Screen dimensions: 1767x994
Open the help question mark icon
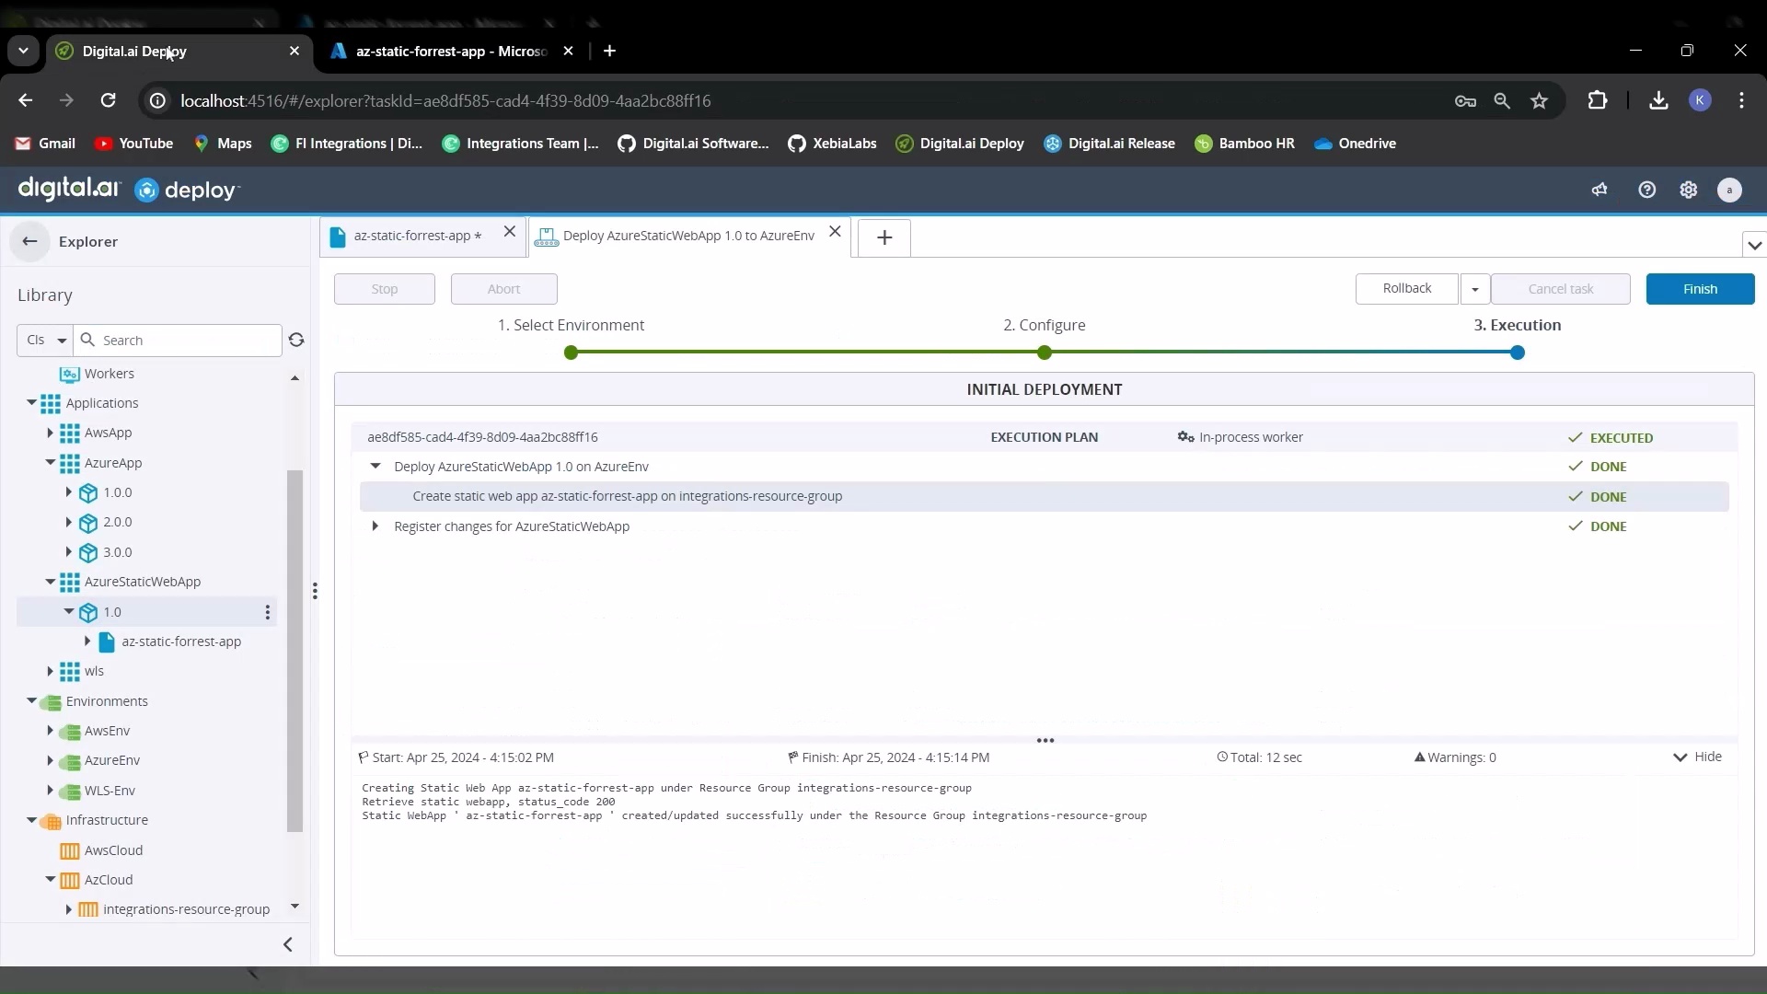pyautogui.click(x=1646, y=190)
